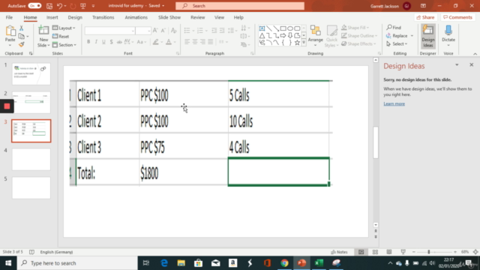Open Excel from the taskbar

tap(319, 263)
